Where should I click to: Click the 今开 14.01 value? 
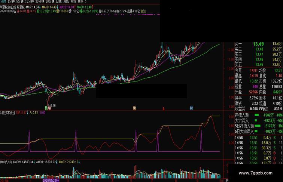click(x=254, y=70)
